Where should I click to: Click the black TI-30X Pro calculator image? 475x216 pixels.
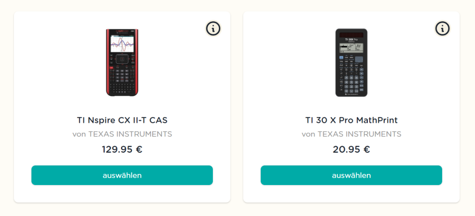tap(352, 62)
